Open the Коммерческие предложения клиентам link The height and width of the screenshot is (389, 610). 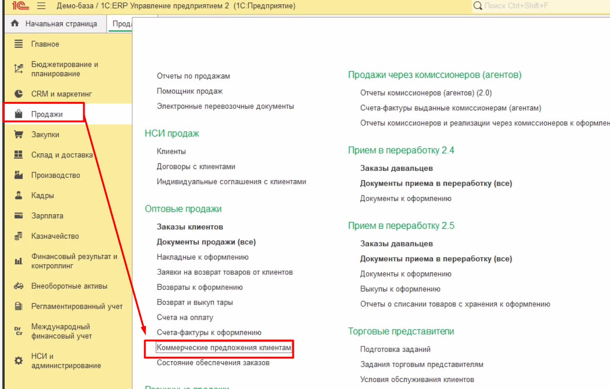224,348
